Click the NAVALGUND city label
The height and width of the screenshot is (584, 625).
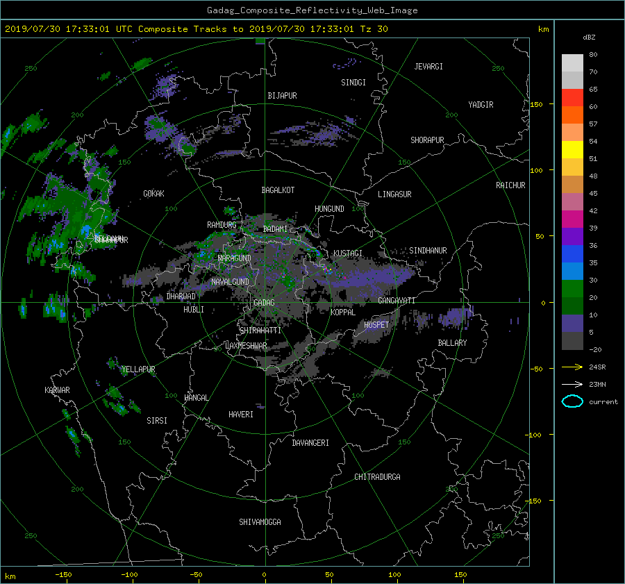(x=230, y=282)
